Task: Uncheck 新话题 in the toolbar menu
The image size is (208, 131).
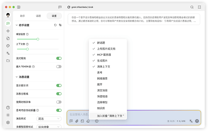Action: pyautogui.click(x=108, y=43)
